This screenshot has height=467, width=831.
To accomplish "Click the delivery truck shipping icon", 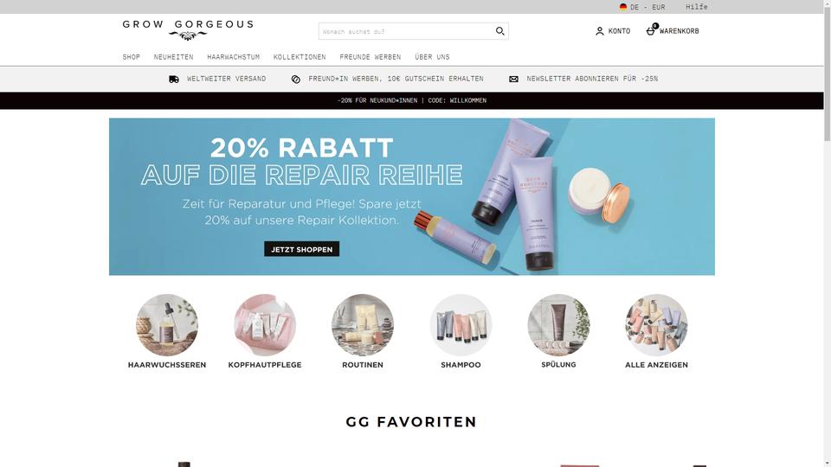I will (174, 79).
